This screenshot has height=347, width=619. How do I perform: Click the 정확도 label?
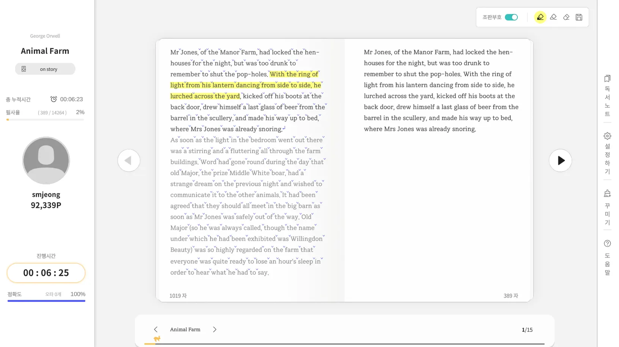pos(14,294)
